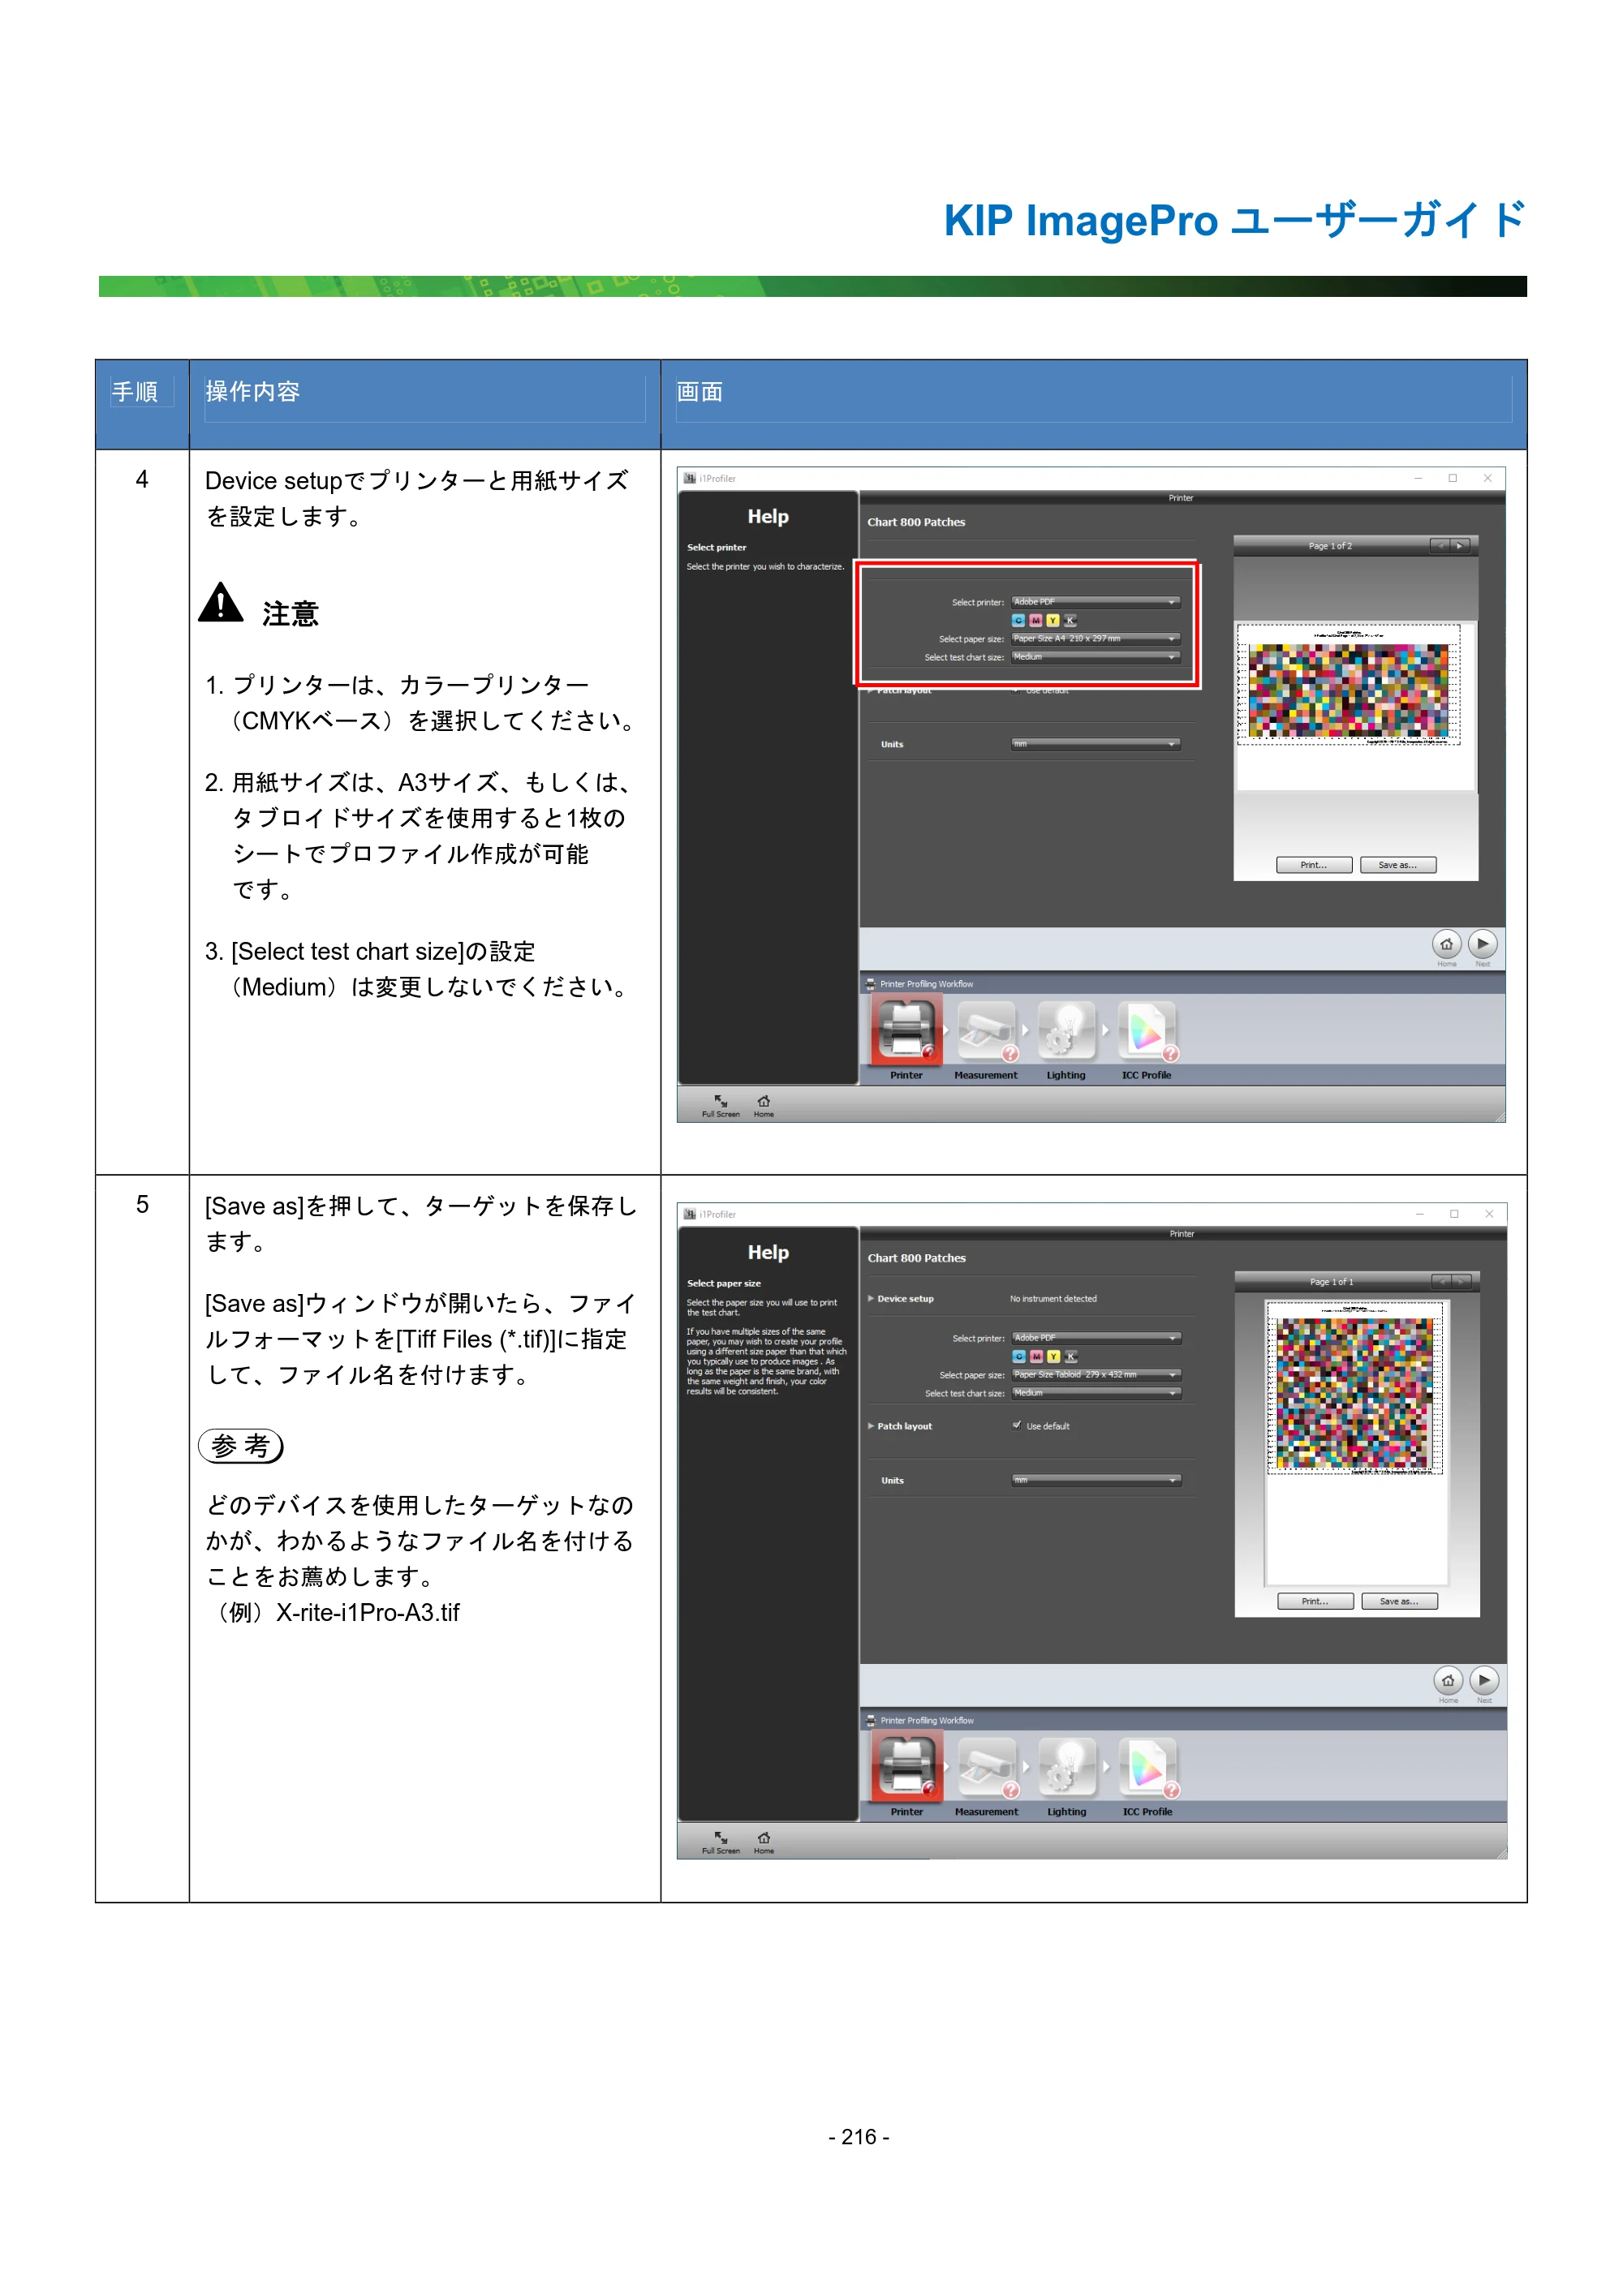Go to next chart page, Page 1 of 2

[1461, 546]
